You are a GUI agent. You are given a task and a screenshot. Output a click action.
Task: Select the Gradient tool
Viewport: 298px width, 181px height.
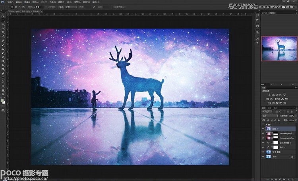(3, 61)
